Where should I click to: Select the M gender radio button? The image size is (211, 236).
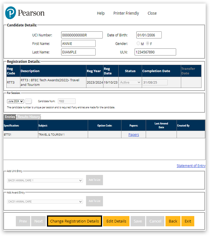138,44
